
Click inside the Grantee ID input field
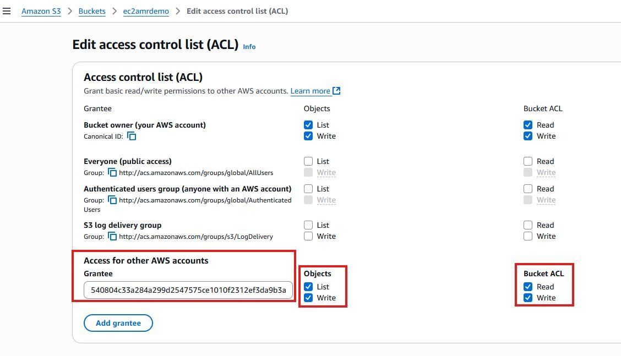189,290
